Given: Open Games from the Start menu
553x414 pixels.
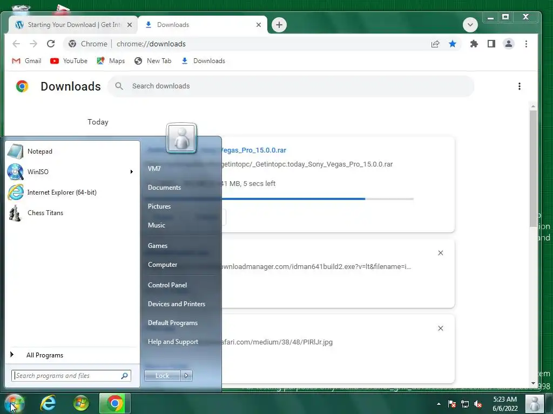Looking at the screenshot, I should tap(158, 246).
